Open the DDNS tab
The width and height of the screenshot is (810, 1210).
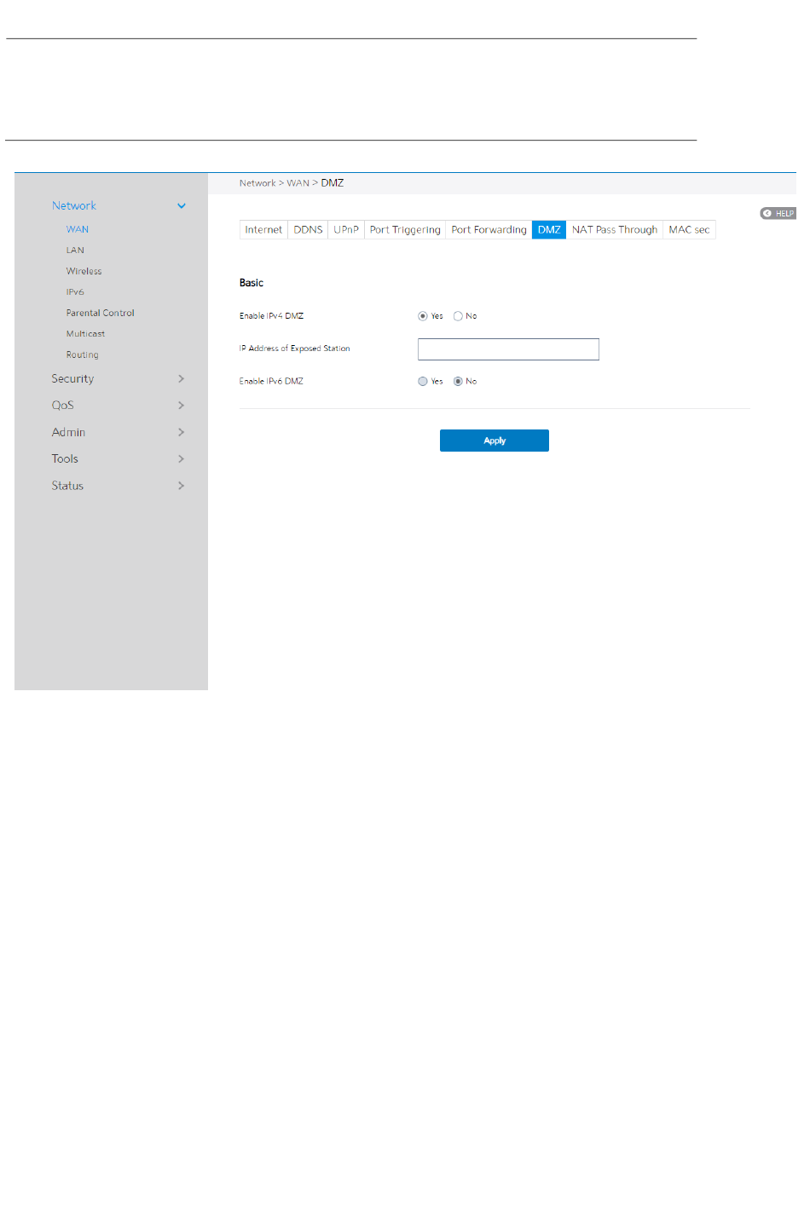[x=308, y=230]
